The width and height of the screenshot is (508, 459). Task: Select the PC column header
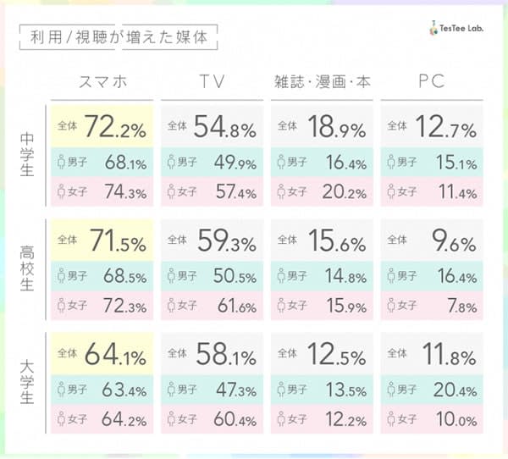click(x=431, y=81)
